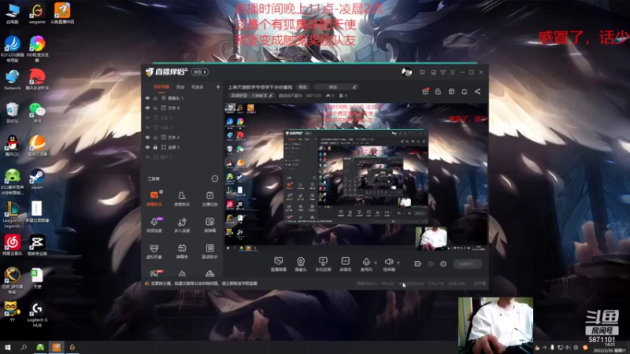Expand the microphone options arrow
630x354 pixels.
click(376, 263)
